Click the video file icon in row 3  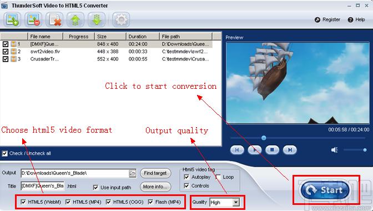click(13, 59)
